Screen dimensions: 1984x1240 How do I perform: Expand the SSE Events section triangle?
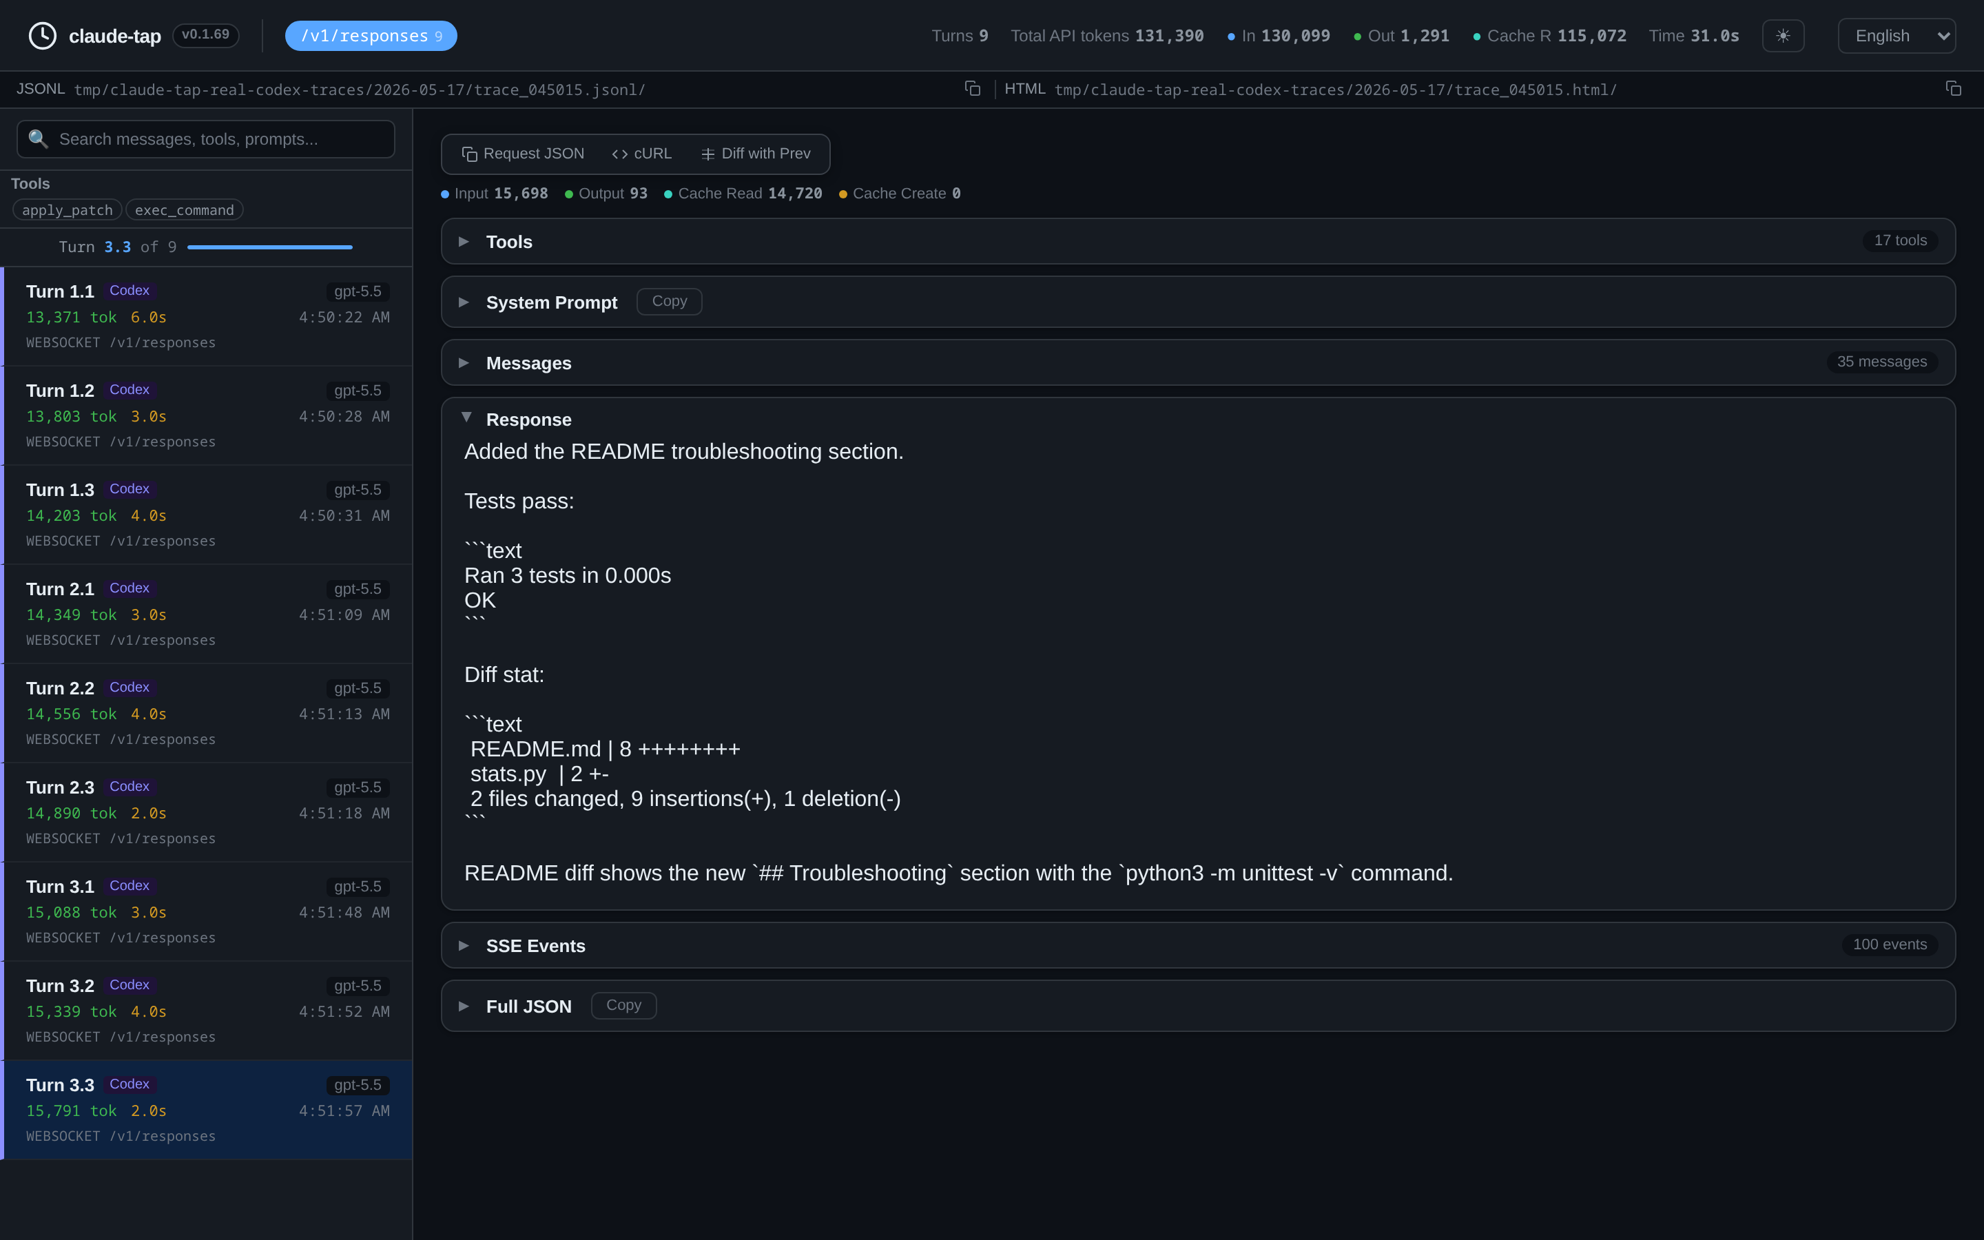[464, 946]
